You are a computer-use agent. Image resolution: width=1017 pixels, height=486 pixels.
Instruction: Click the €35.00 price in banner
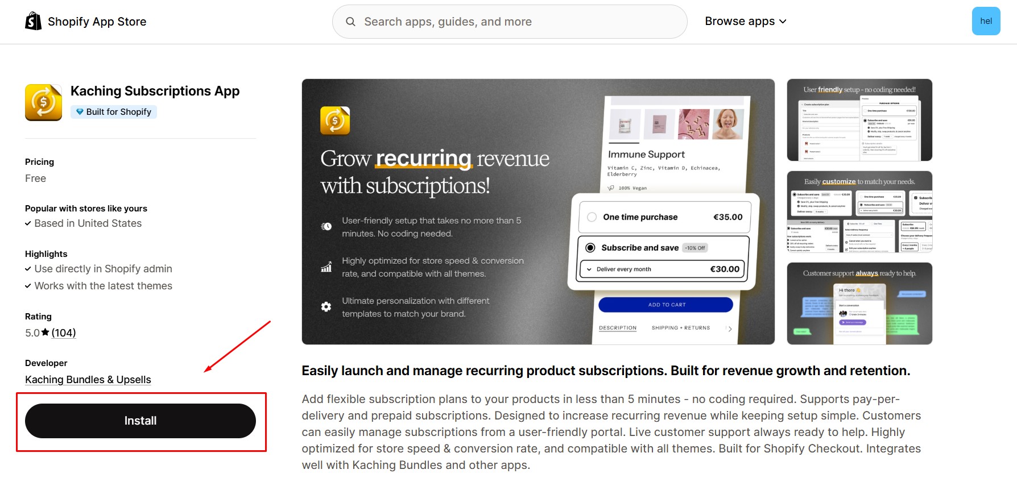(x=728, y=217)
